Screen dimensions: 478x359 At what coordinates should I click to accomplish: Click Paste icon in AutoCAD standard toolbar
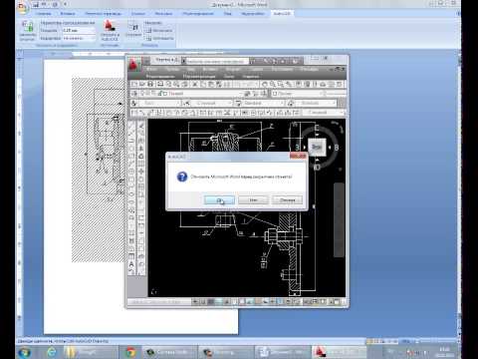pyautogui.click(x=210, y=84)
